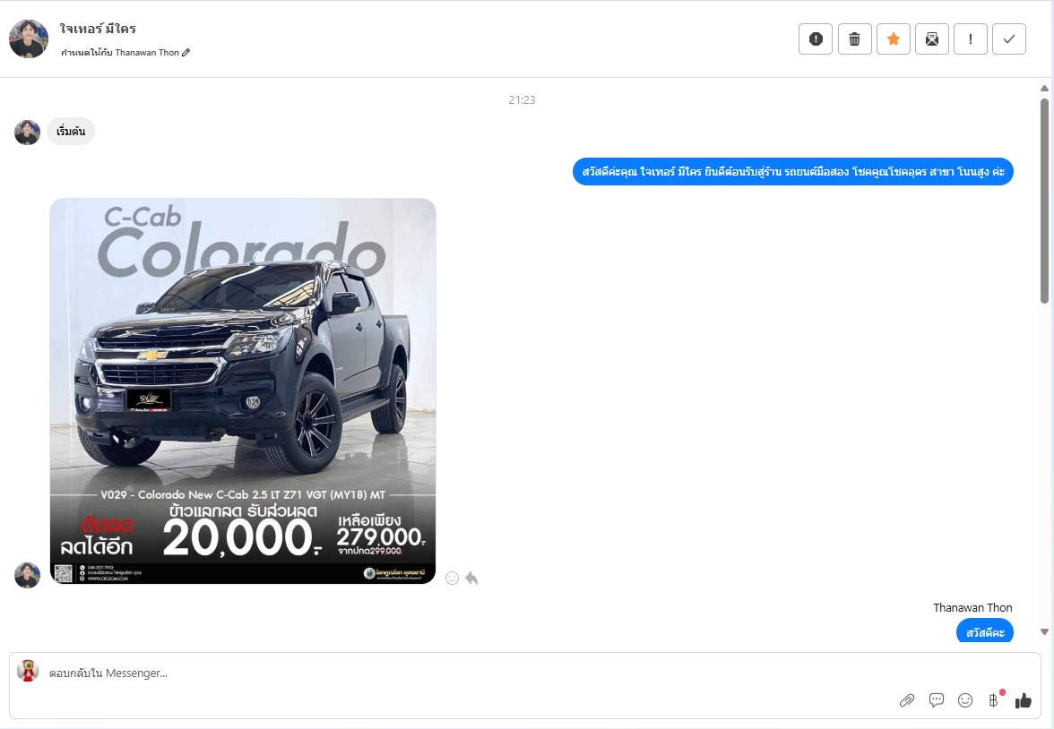The width and height of the screenshot is (1054, 729).
Task: Attach file with paperclip icon
Action: pyautogui.click(x=907, y=700)
